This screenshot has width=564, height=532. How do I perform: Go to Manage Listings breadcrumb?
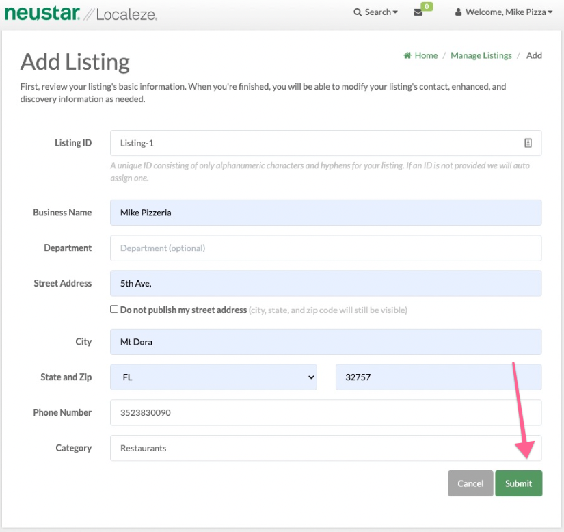pyautogui.click(x=481, y=55)
